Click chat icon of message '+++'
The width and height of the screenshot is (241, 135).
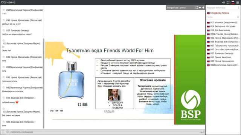coord(4,10)
